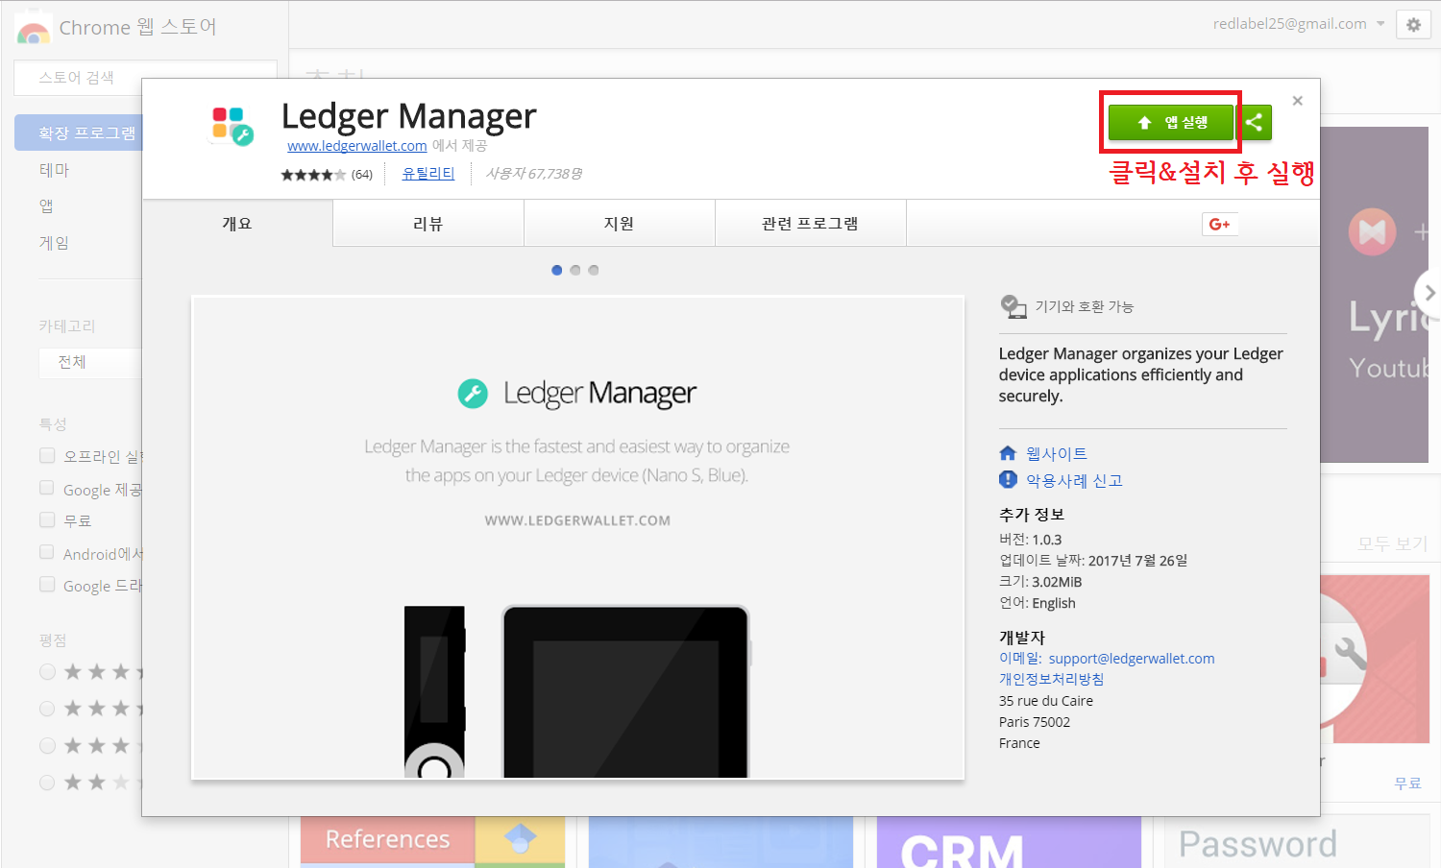Open the 웹사이트 link
This screenshot has height=868, width=1441.
(1057, 453)
